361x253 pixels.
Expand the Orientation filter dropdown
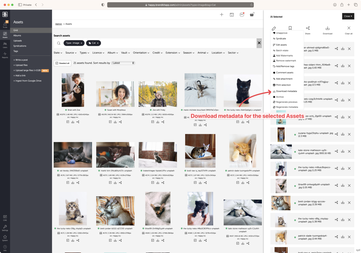[141, 53]
